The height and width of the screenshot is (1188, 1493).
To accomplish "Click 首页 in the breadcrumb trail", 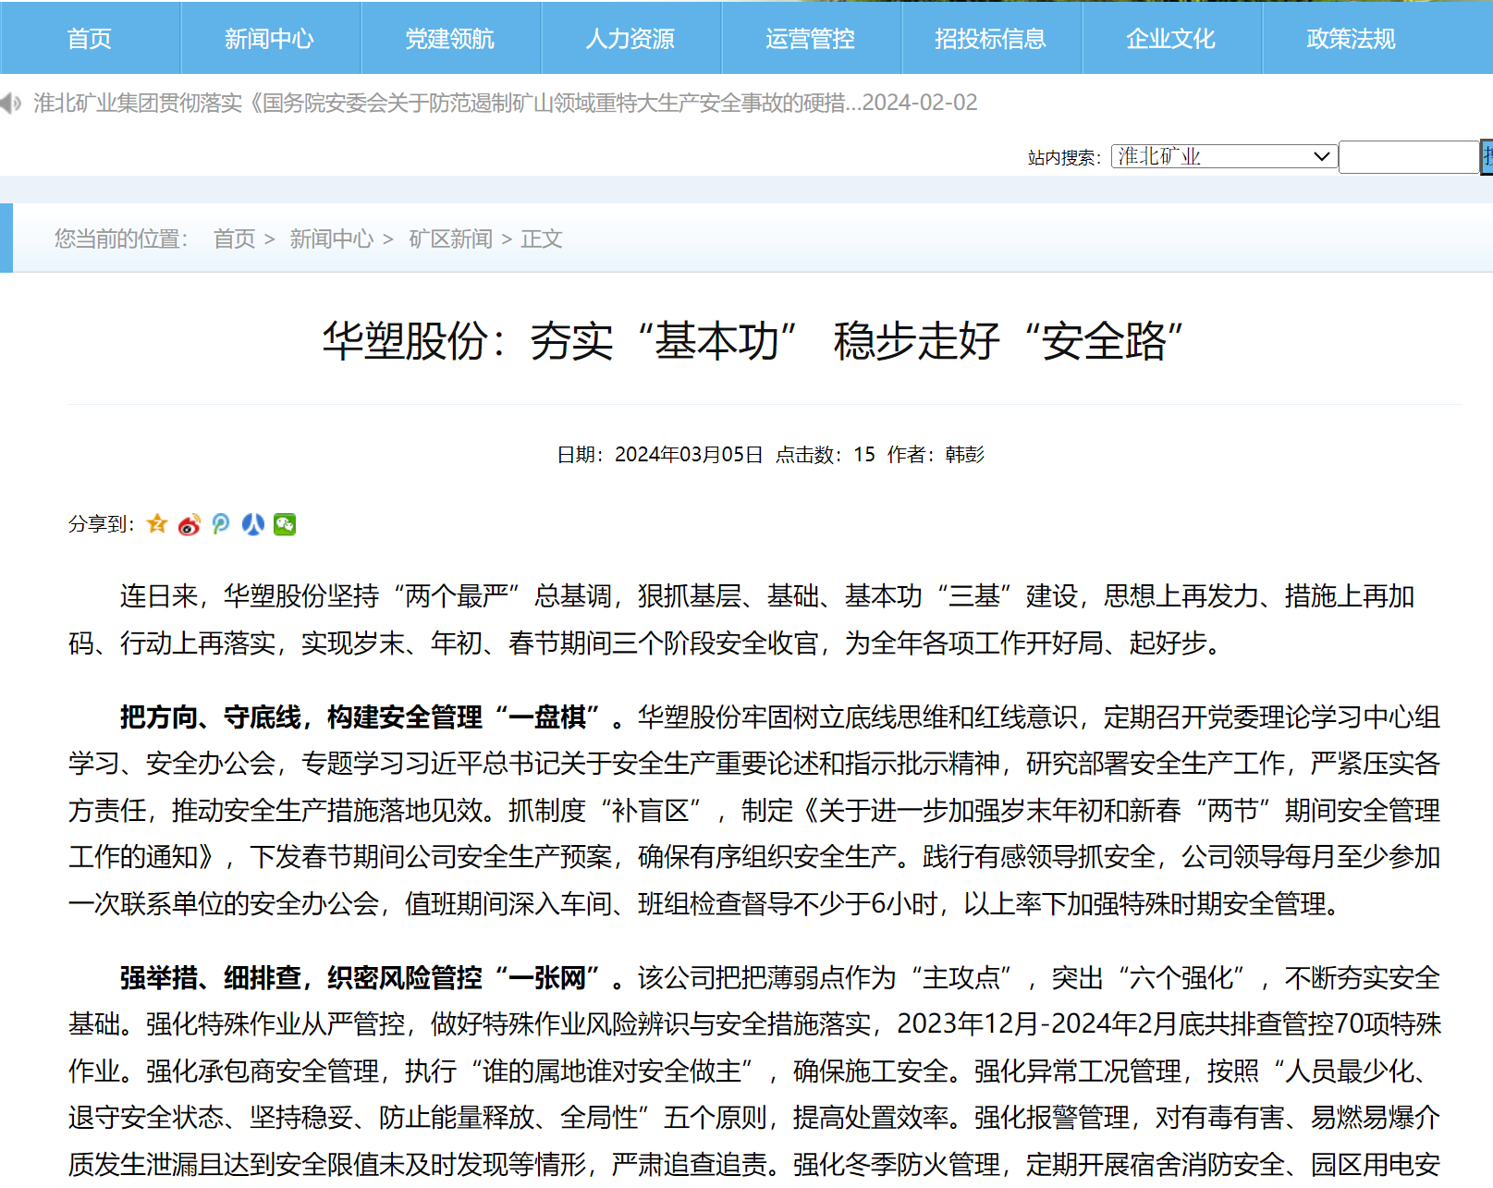I will click(x=234, y=239).
